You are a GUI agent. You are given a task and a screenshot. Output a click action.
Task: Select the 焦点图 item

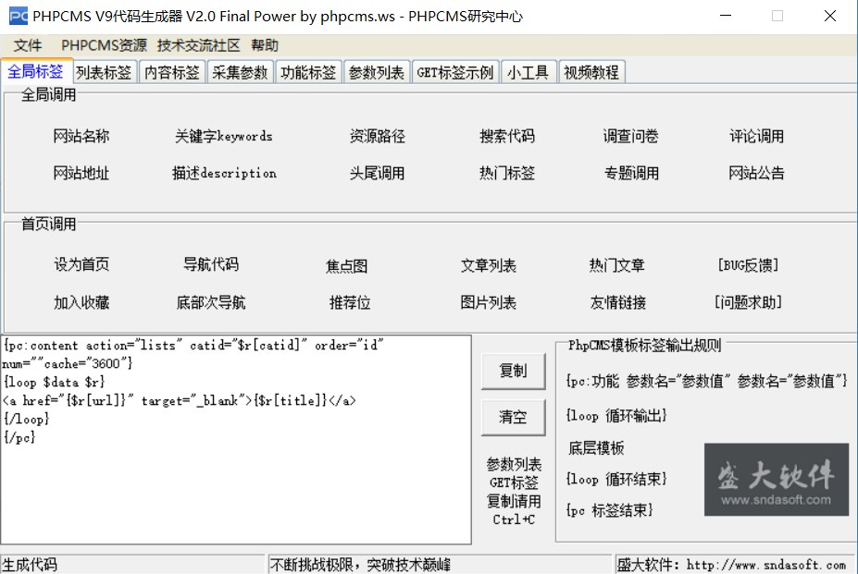tap(346, 266)
